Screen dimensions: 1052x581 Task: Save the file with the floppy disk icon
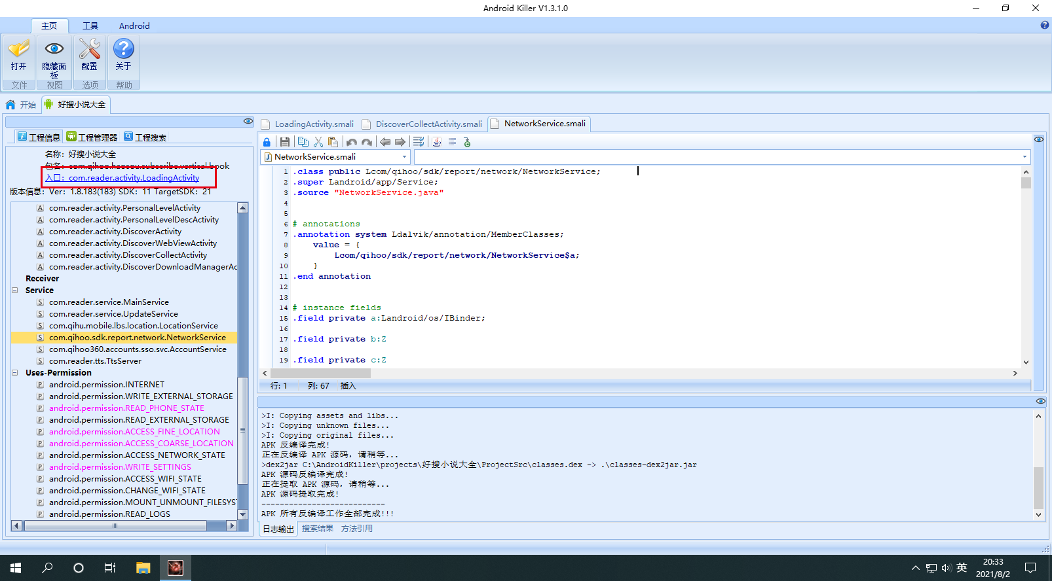click(284, 142)
